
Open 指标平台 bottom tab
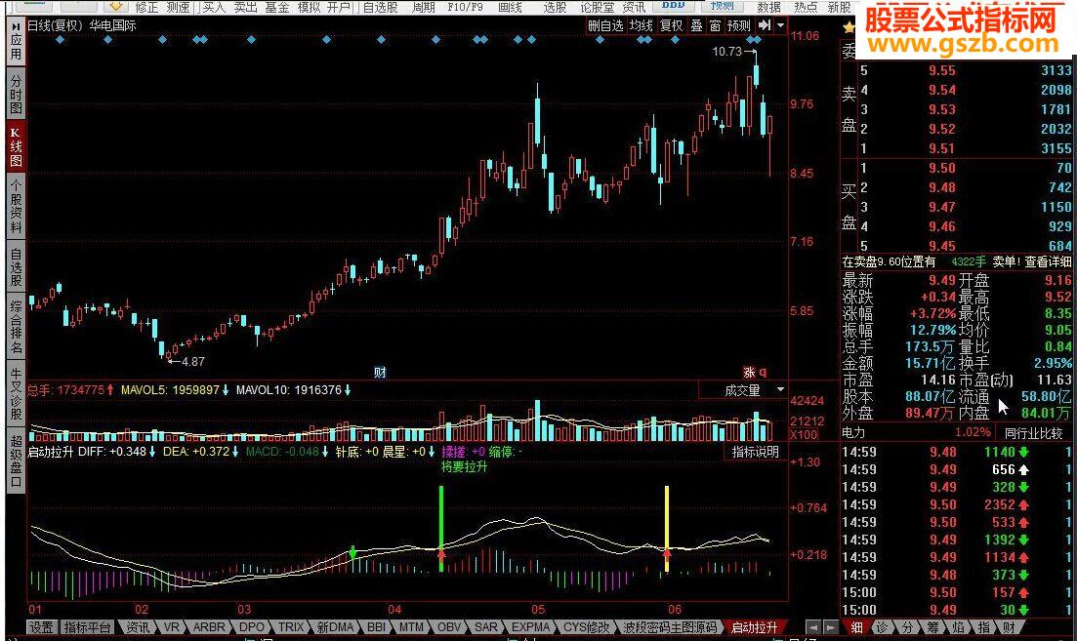click(x=87, y=627)
